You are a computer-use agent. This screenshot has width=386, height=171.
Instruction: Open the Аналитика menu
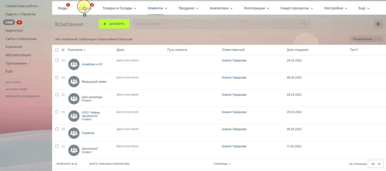(x=221, y=8)
